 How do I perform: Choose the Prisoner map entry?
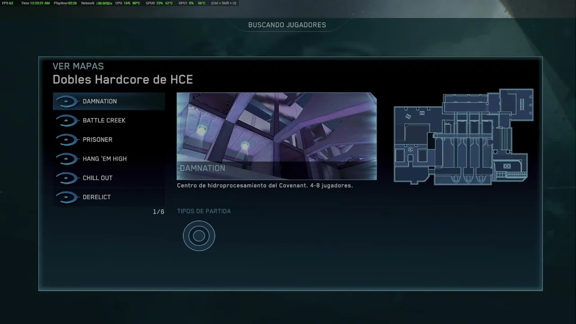(109, 139)
